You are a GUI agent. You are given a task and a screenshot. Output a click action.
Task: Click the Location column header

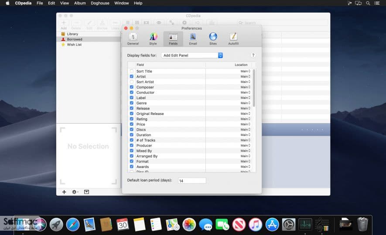[x=229, y=65]
